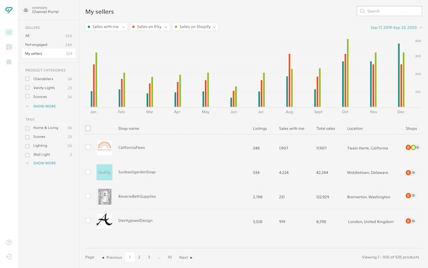Image resolution: width=428 pixels, height=268 pixels.
Task: Tick the Home & Living tag checkbox
Action: (28, 128)
